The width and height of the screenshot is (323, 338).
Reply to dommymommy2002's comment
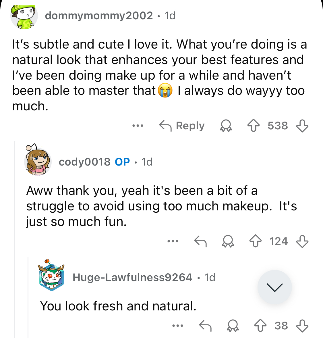pos(182,126)
